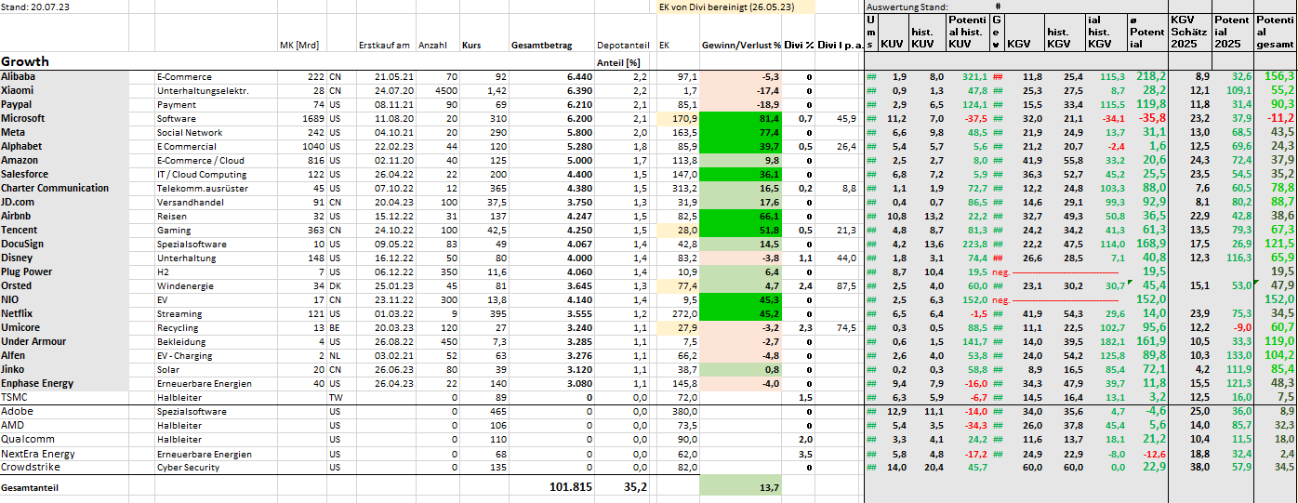Image resolution: width=1298 pixels, height=503 pixels.
Task: Select the Alibaba company name cell
Action: pyautogui.click(x=64, y=76)
